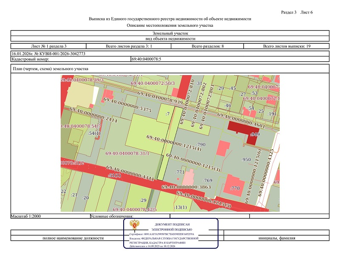Click the 'Раздел 3 Лист 6' page marker
340x262 pixels.
[297, 12]
